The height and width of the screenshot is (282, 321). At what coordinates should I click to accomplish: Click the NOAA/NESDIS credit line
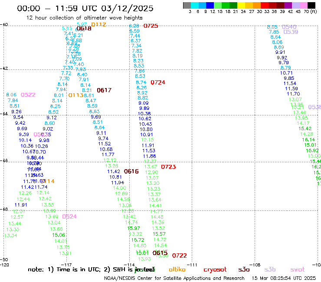174,278
